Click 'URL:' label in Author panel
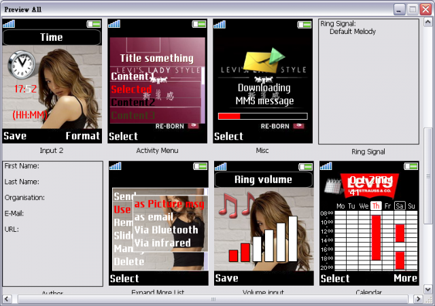 point(12,229)
